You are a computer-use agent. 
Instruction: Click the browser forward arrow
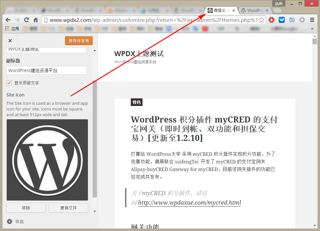click(17, 20)
